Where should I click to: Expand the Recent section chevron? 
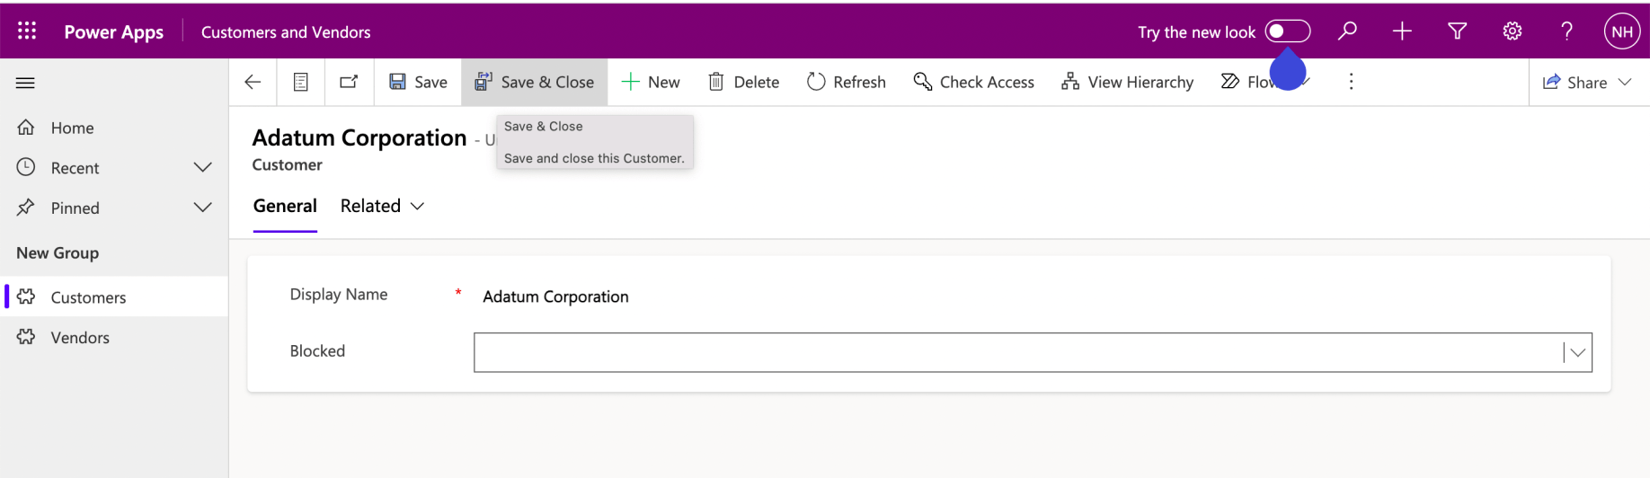[203, 168]
